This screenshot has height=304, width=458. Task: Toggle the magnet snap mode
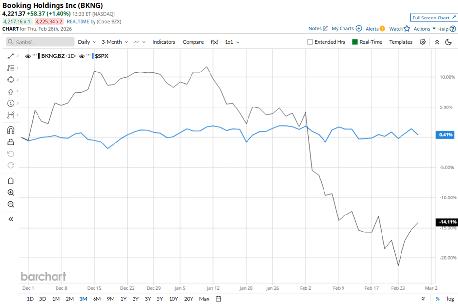pyautogui.click(x=11, y=130)
